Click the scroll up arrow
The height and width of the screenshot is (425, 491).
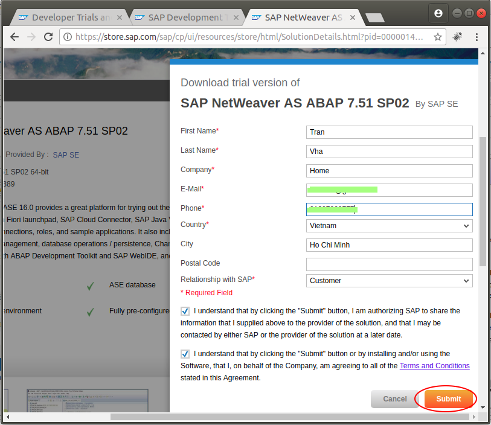[483, 54]
